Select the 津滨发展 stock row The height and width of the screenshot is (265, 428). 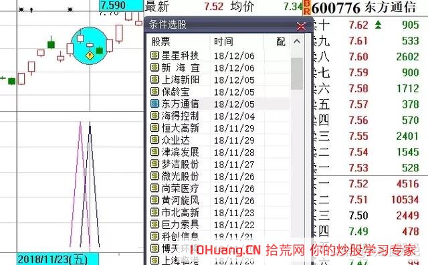pyautogui.click(x=219, y=152)
